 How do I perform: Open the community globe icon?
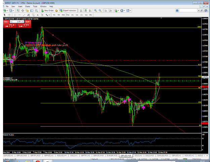tap(177, 10)
